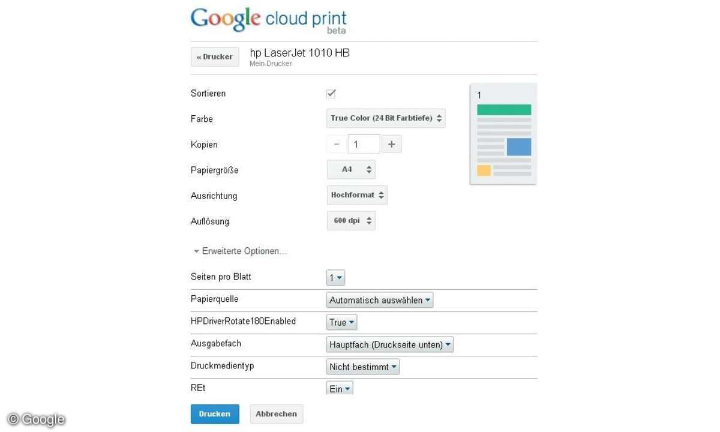
Task: Open the HPDriverRotate180Enabled True dropdown
Action: 341,322
